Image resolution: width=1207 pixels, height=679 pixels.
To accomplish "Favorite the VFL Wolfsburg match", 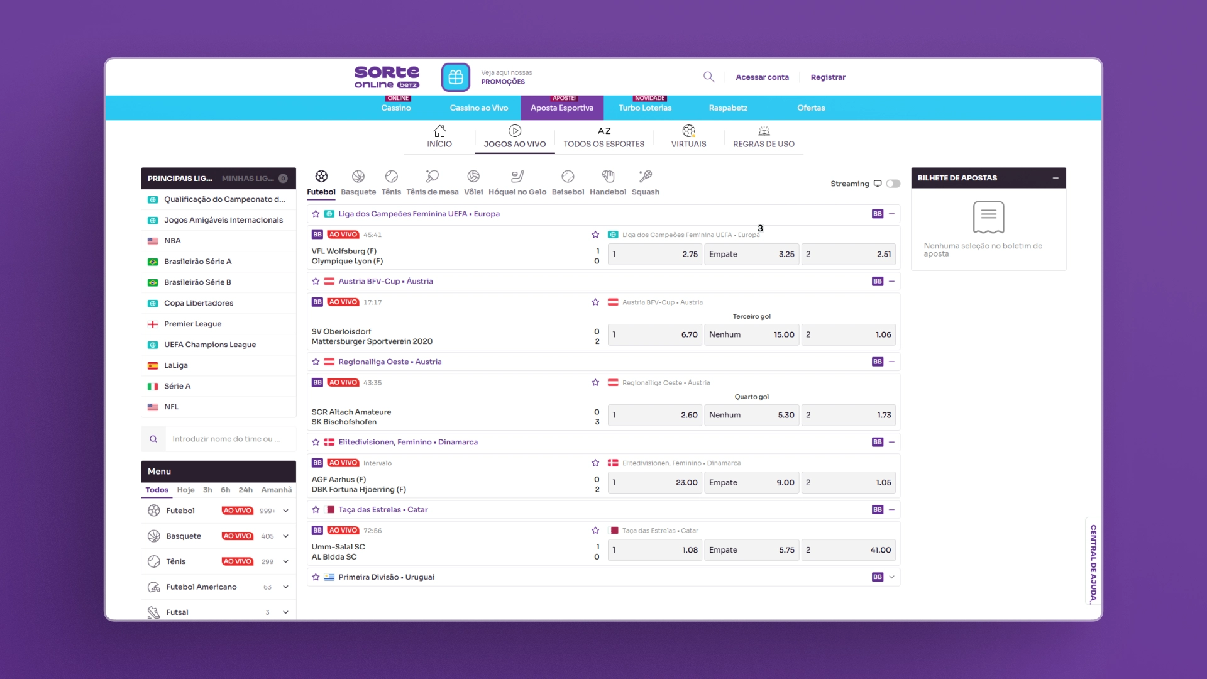I will (x=595, y=235).
